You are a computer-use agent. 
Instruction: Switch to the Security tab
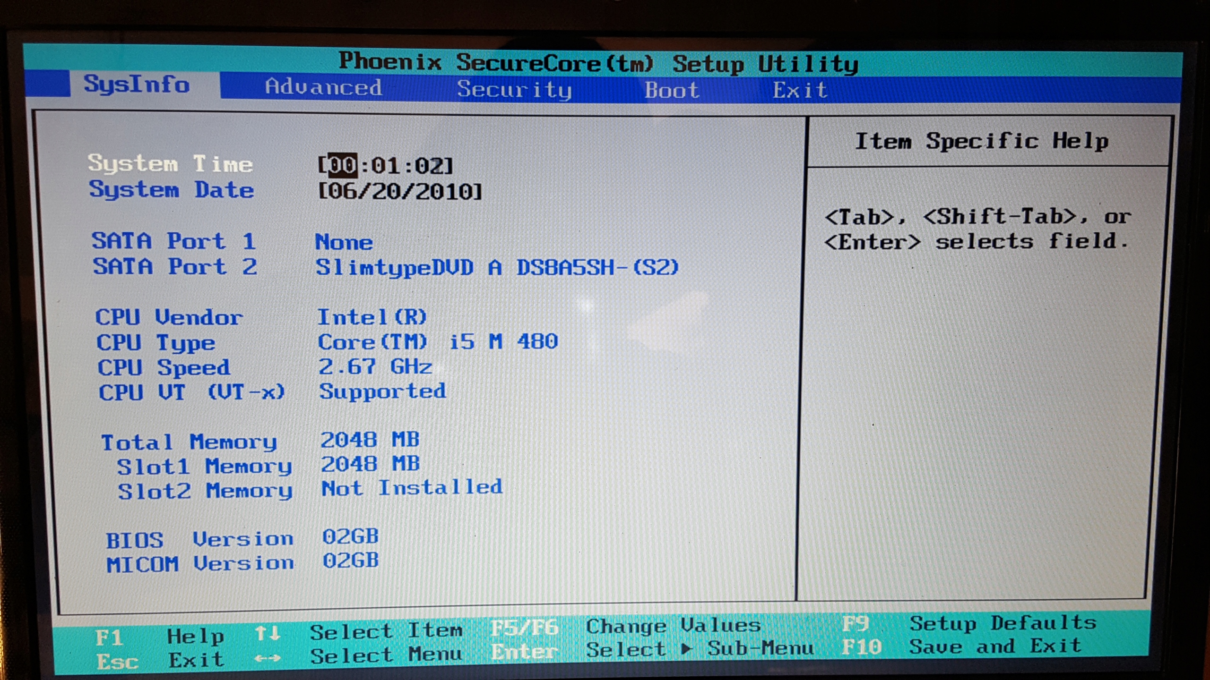click(x=514, y=89)
